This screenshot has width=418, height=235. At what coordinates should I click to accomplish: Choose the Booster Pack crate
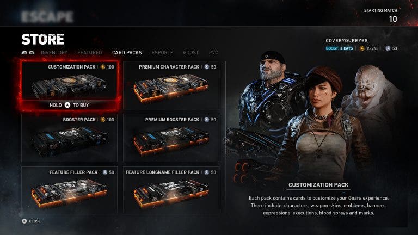69,138
